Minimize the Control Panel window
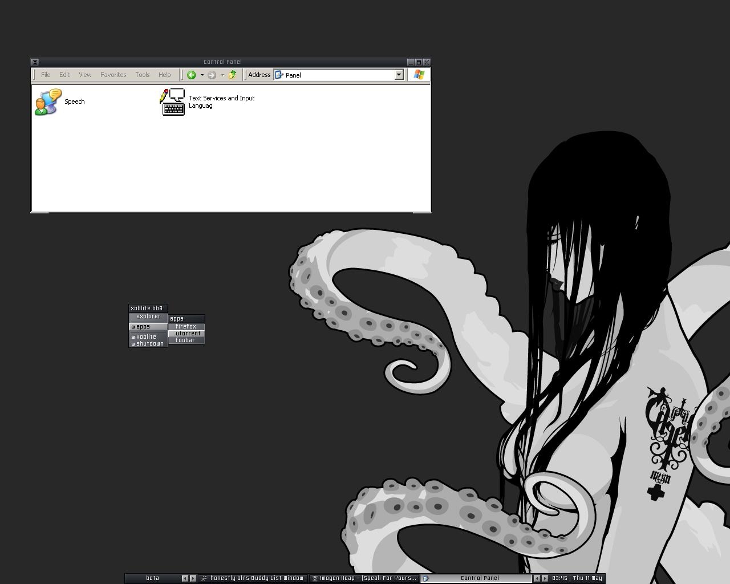The height and width of the screenshot is (584, 730). click(411, 62)
